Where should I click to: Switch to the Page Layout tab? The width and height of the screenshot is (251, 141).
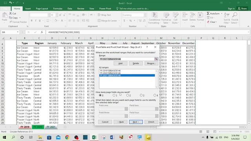(x=42, y=9)
